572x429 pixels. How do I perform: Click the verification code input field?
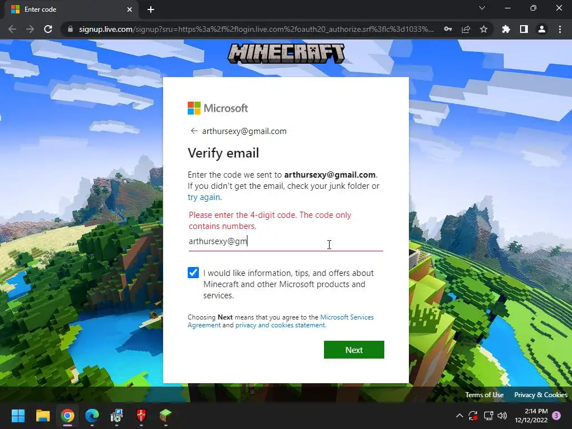pyautogui.click(x=285, y=241)
